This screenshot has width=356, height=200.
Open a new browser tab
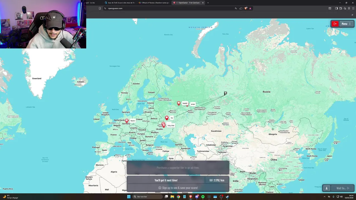tap(208, 3)
